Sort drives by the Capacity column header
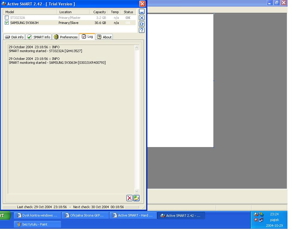306x230 pixels. tap(99, 12)
